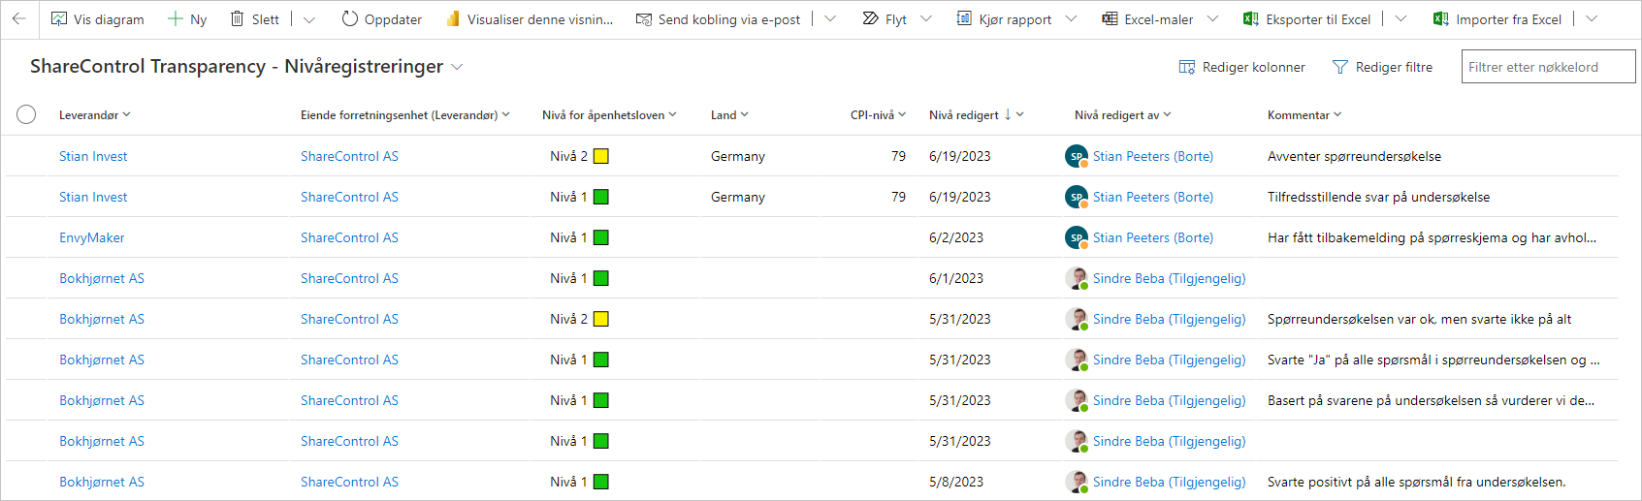
Task: Open EnvyMaker supplier link
Action: tap(92, 237)
